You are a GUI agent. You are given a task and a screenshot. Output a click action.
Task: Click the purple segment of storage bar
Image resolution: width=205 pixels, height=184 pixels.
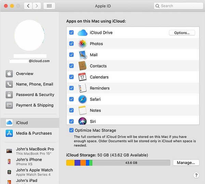pos(78,163)
